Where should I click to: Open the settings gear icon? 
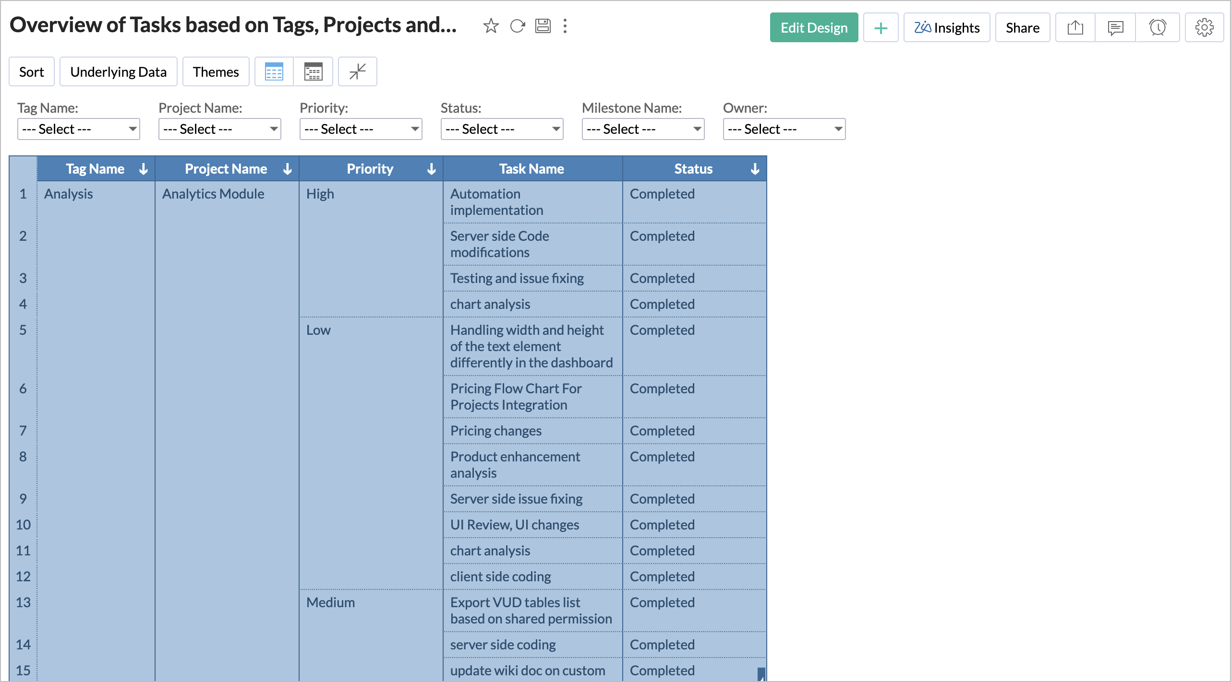coord(1204,28)
